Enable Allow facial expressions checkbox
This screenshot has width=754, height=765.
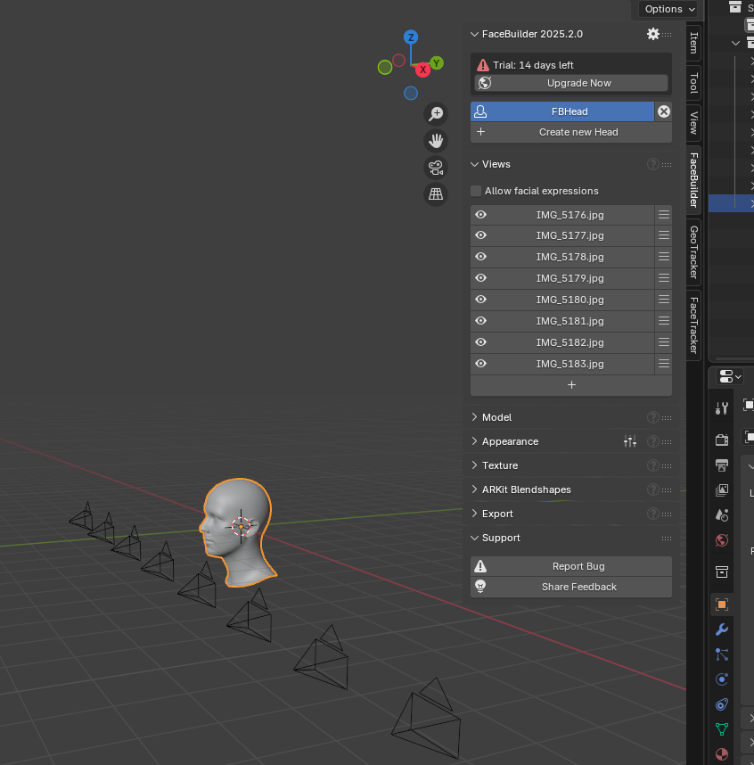pos(476,191)
